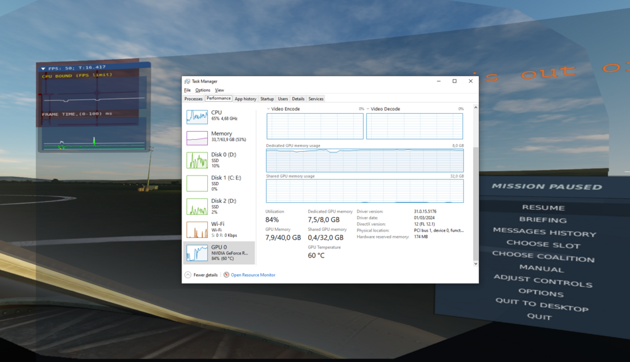
Task: Open OPTIONS in the game menu
Action: [541, 293]
